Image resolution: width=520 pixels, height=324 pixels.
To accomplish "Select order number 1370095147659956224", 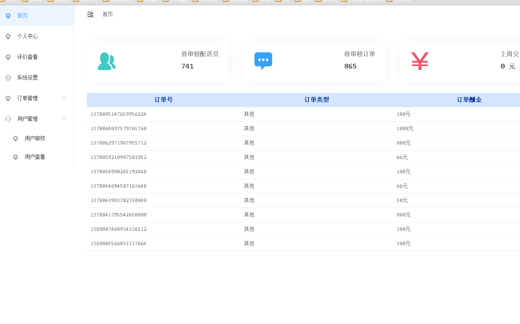I will point(119,114).
